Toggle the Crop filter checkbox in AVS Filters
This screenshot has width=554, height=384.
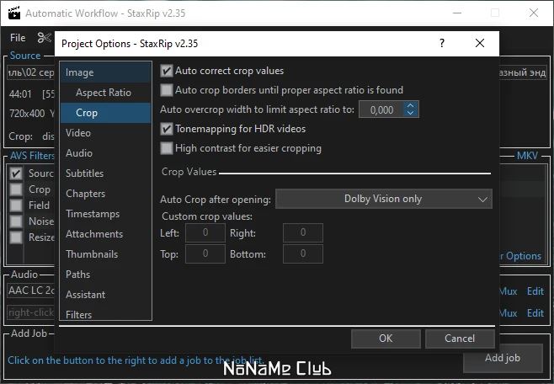pyautogui.click(x=16, y=189)
